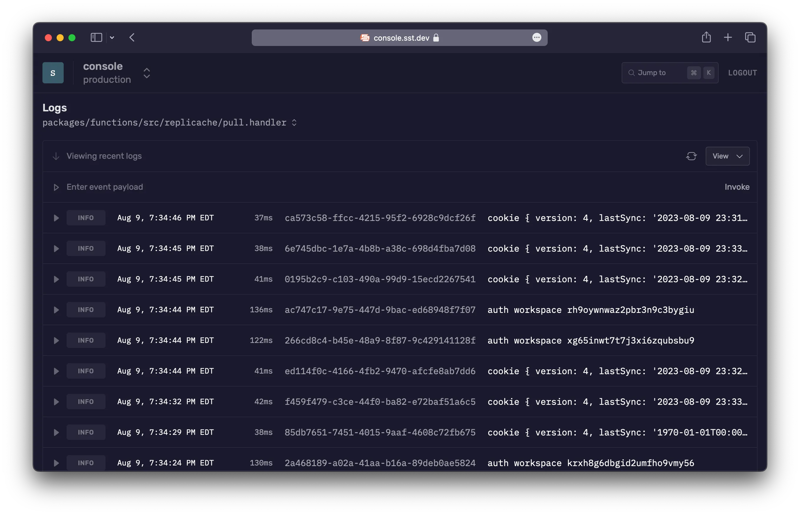Open the View dropdown
Image resolution: width=800 pixels, height=515 pixels.
727,156
